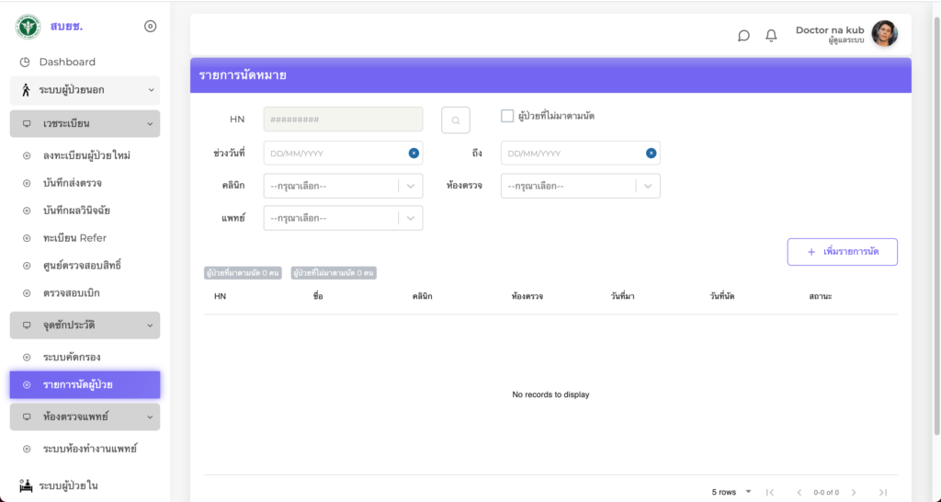Open Dashboard from the sidebar

67,62
